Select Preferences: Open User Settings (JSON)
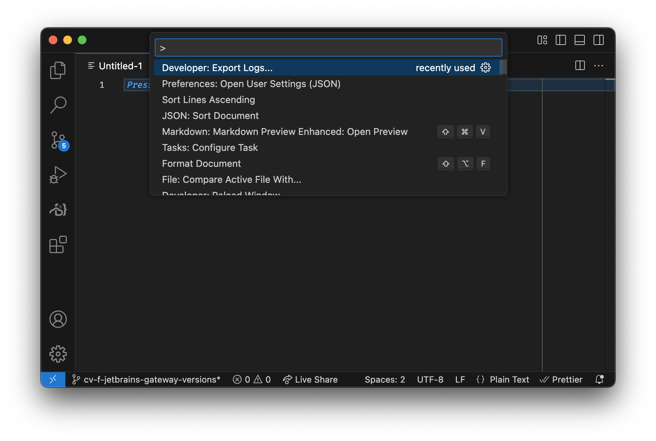This screenshot has width=656, height=441. [251, 84]
